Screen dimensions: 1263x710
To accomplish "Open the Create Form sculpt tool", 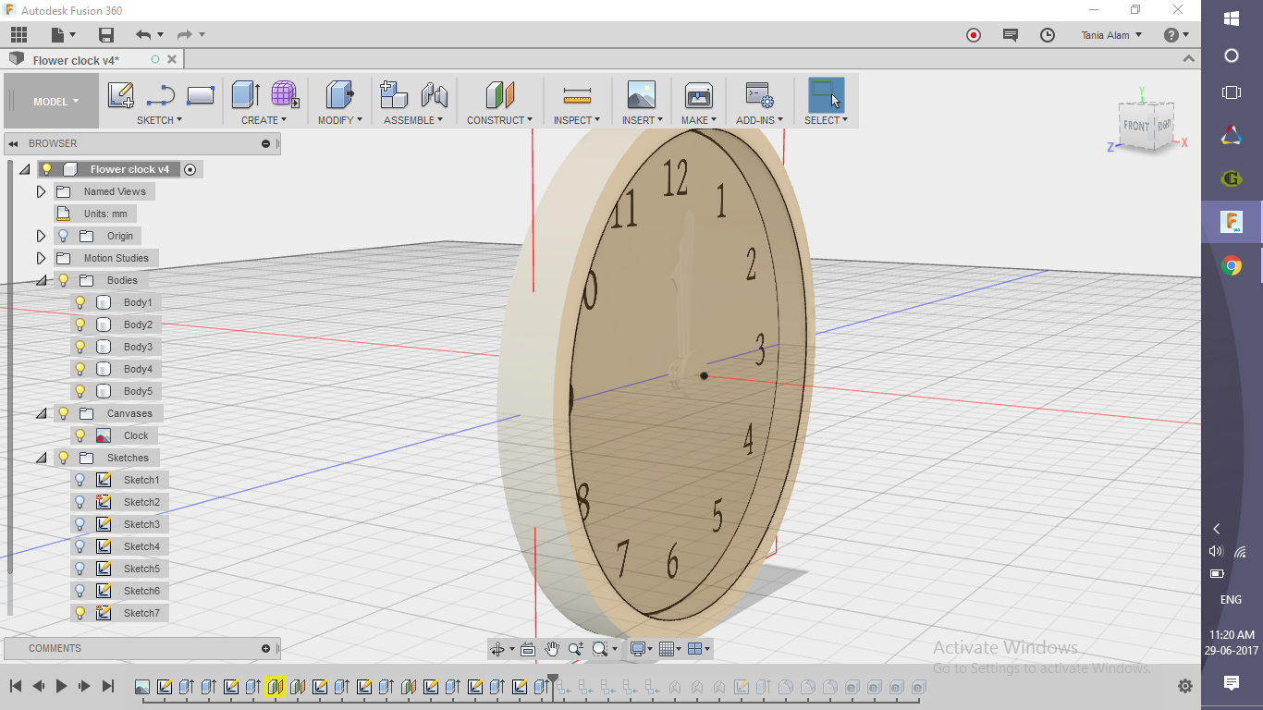I will 285,95.
